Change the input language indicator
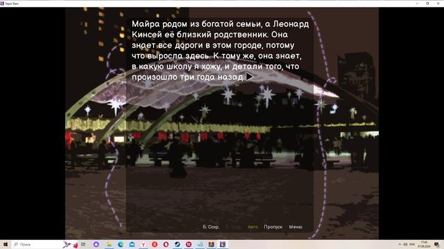 click(412, 244)
